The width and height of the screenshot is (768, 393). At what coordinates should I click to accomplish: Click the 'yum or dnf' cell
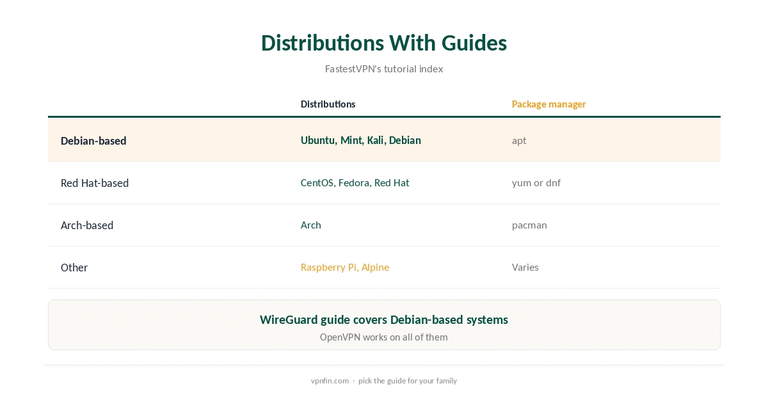[x=536, y=182]
